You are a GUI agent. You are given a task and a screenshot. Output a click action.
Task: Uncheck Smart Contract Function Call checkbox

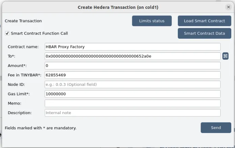point(7,33)
